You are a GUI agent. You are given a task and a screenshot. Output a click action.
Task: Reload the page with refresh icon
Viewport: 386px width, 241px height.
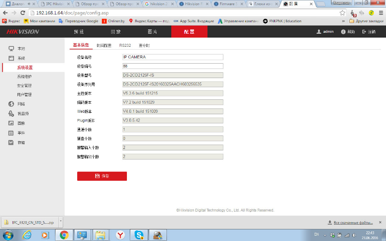[x=23, y=13]
